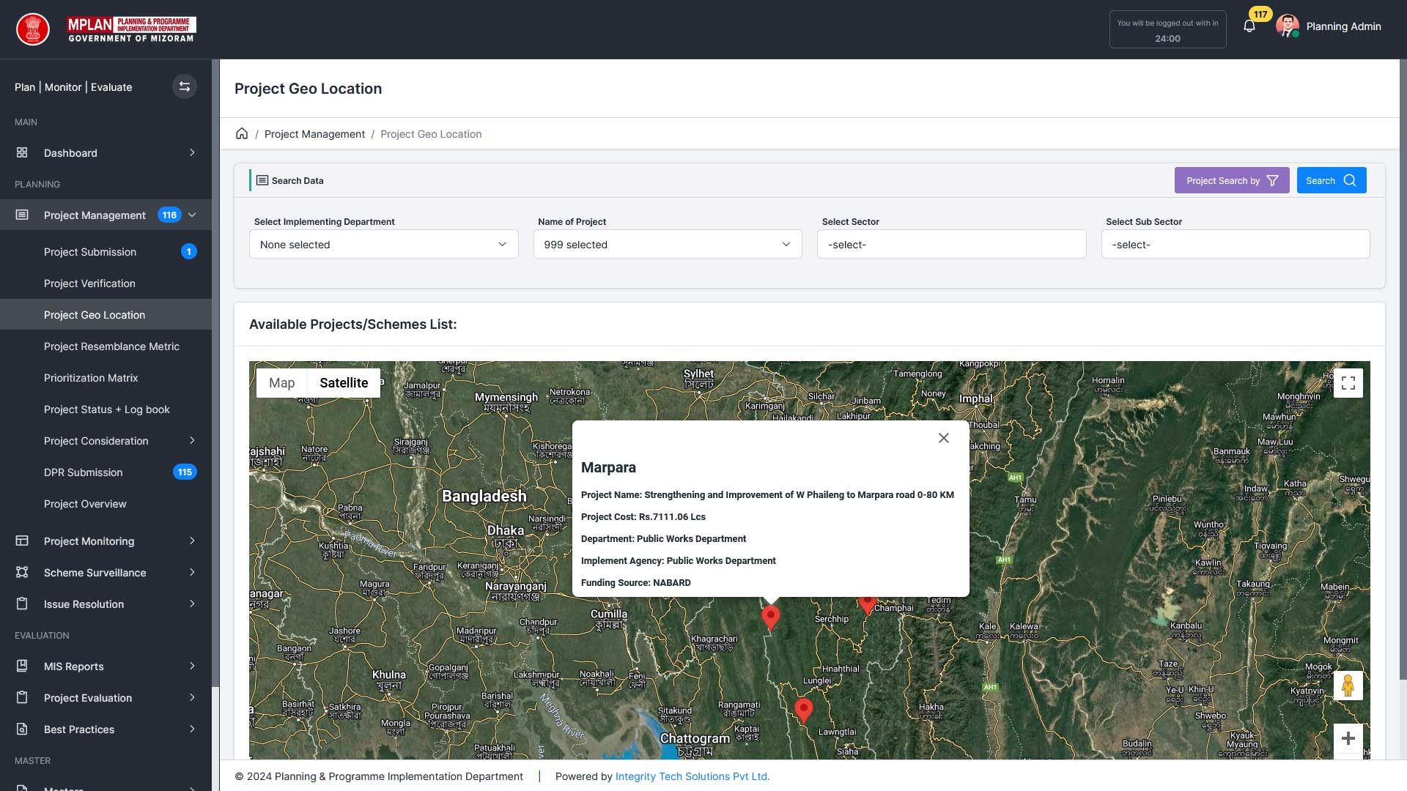Open Select Implementing Department dropdown
Image resolution: width=1407 pixels, height=791 pixels.
pyautogui.click(x=383, y=245)
